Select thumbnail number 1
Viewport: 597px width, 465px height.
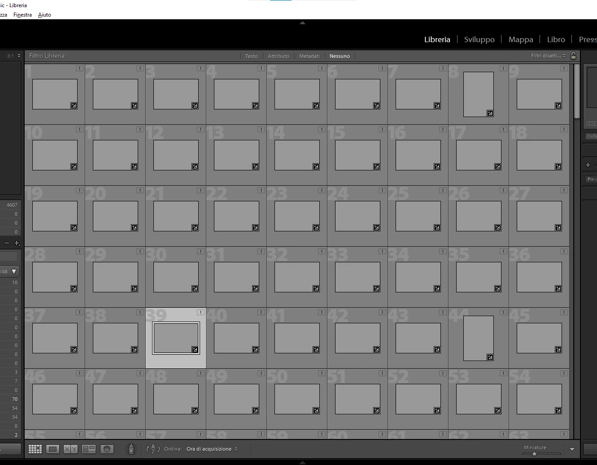55,94
